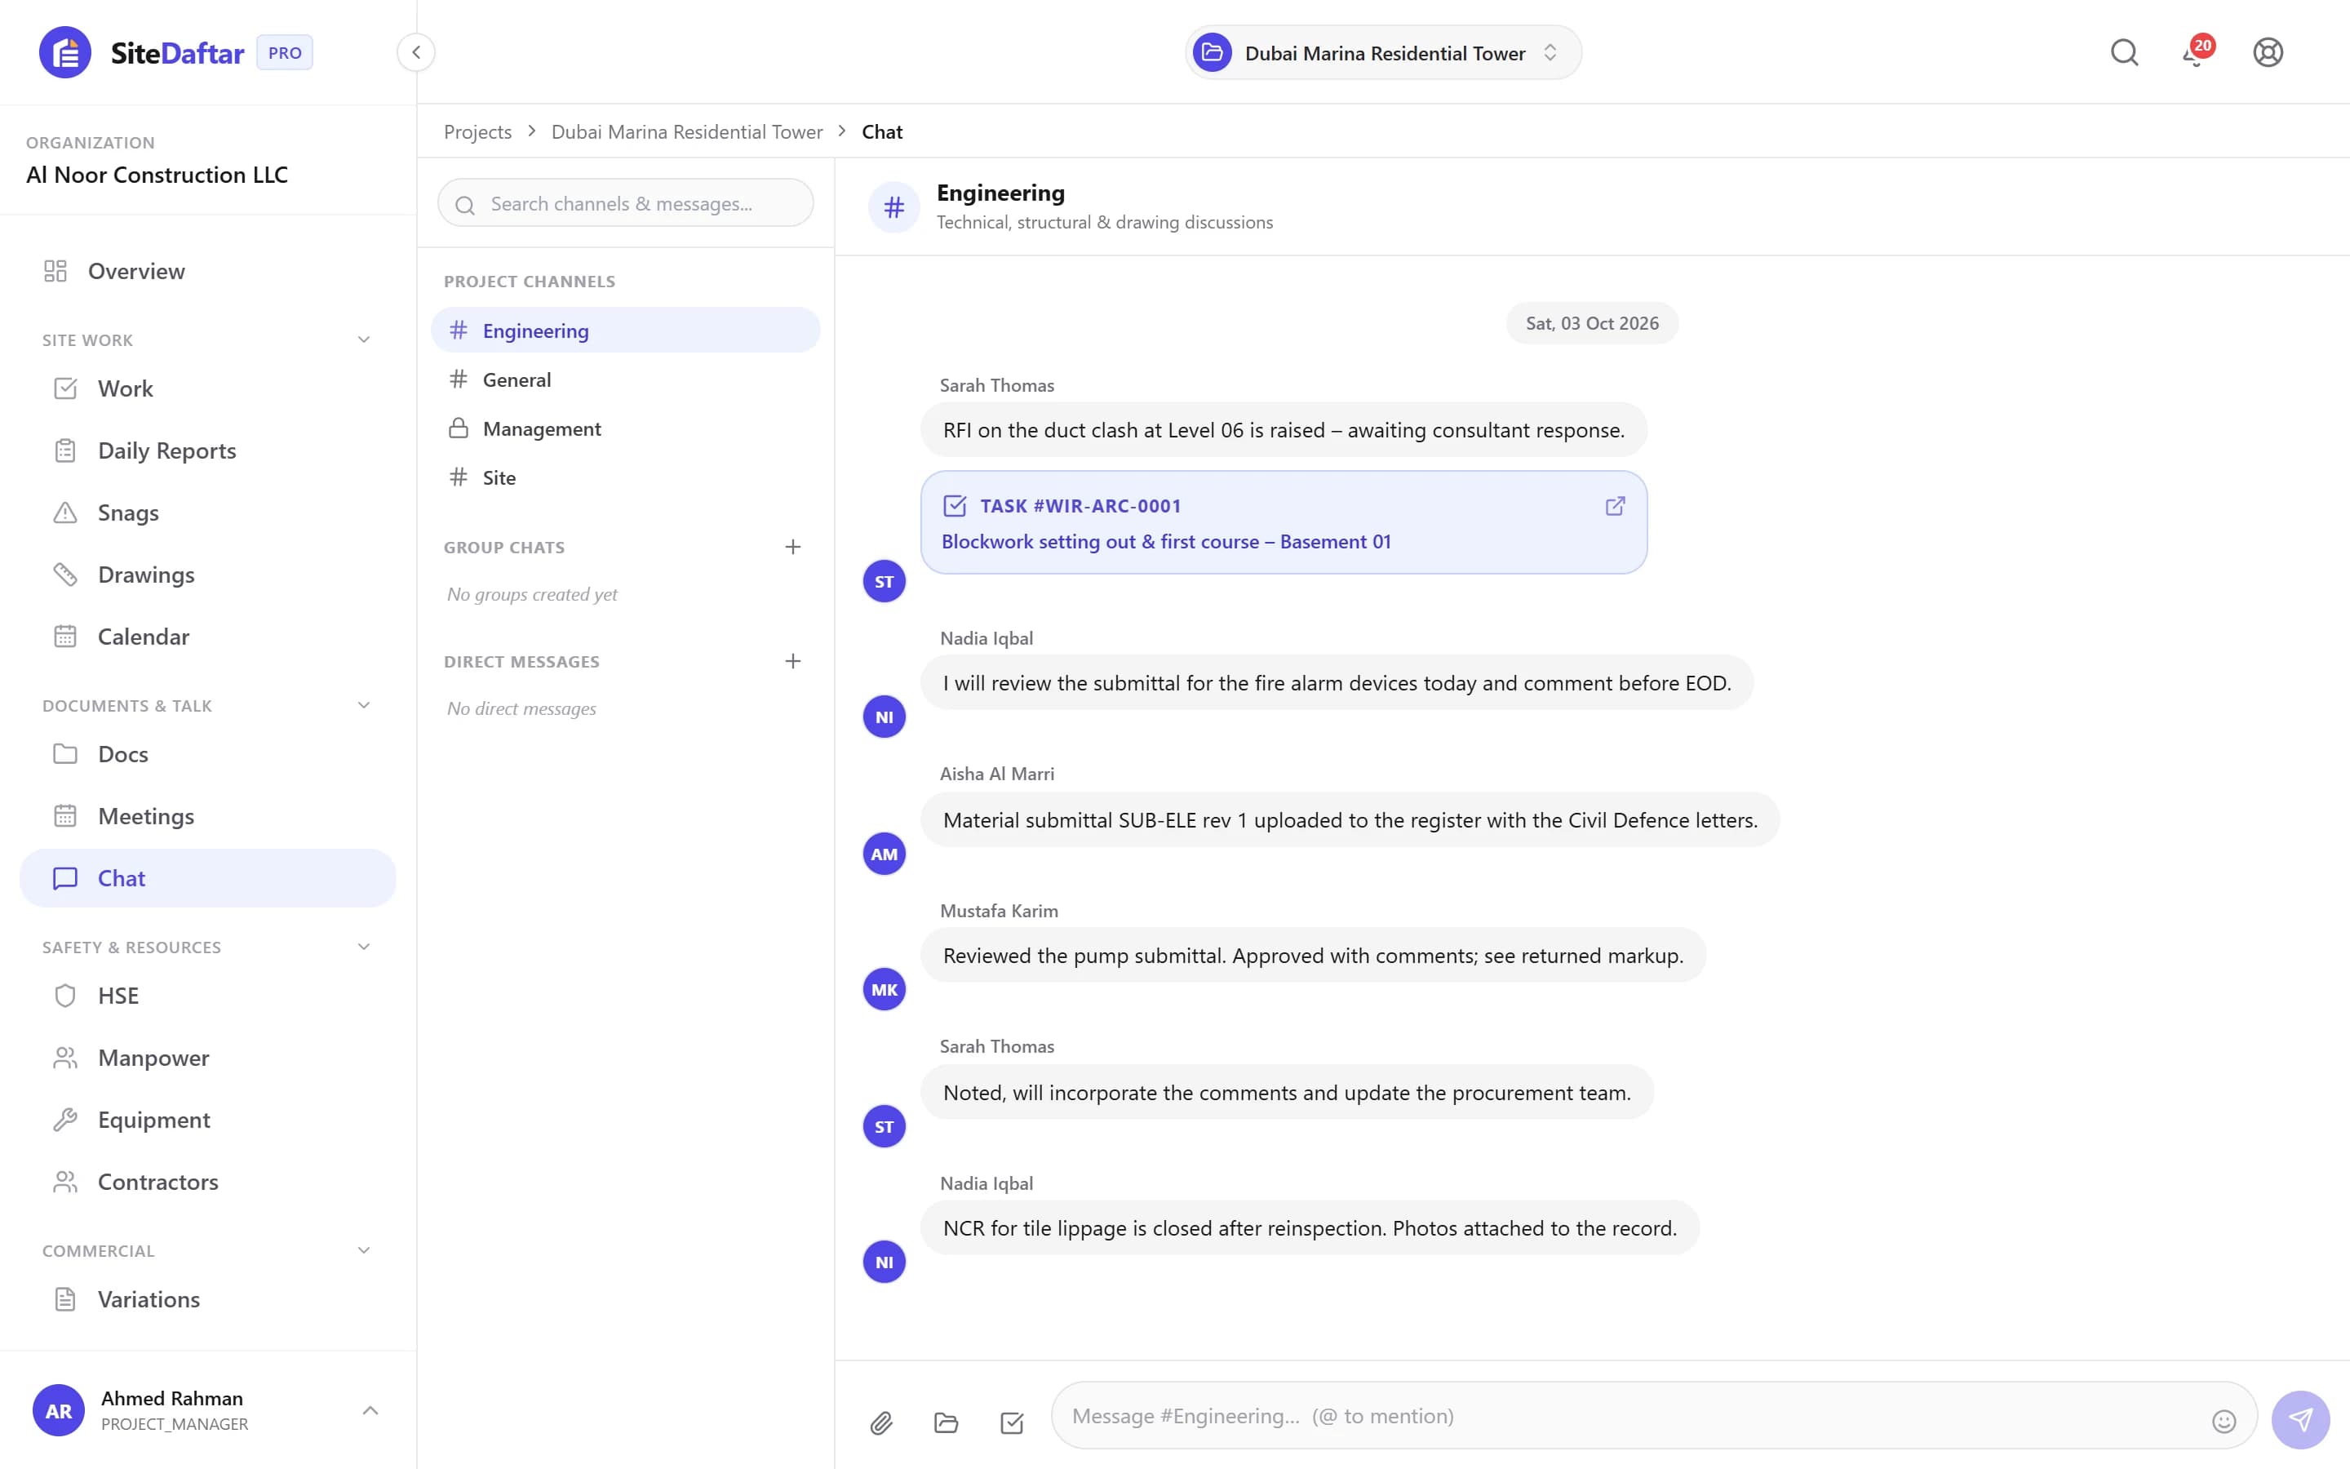Click Projects breadcrumb link
Image resolution: width=2350 pixels, height=1469 pixels.
click(477, 132)
